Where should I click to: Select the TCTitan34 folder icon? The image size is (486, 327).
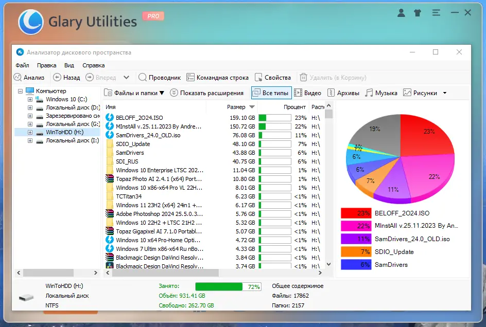[x=110, y=196]
